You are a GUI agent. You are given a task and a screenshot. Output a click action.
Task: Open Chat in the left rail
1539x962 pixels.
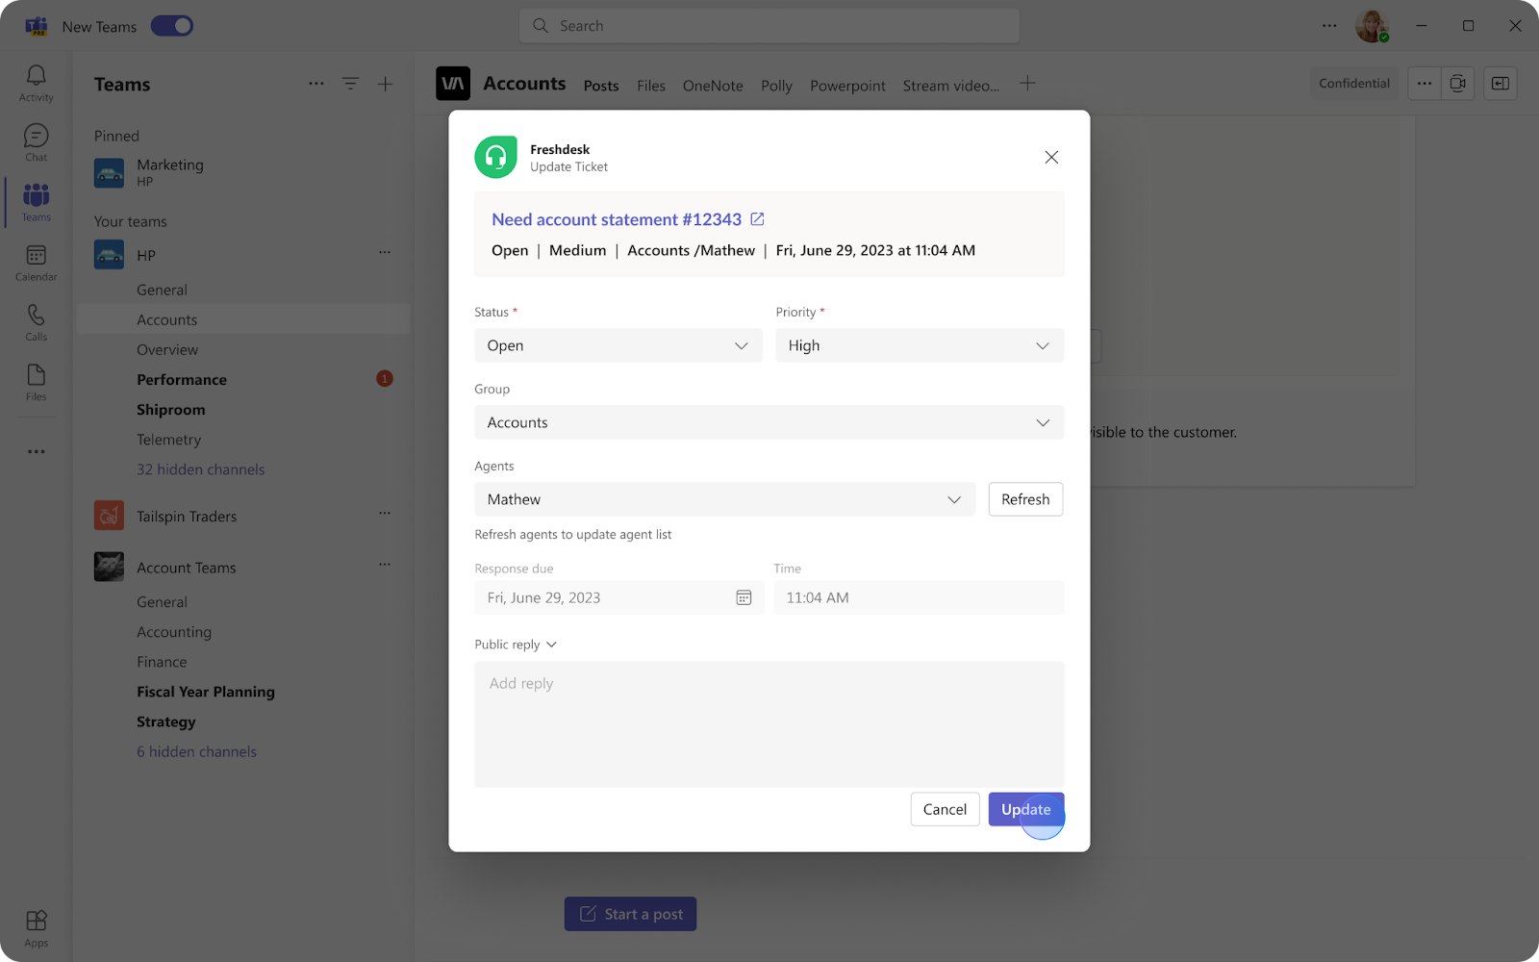36,143
